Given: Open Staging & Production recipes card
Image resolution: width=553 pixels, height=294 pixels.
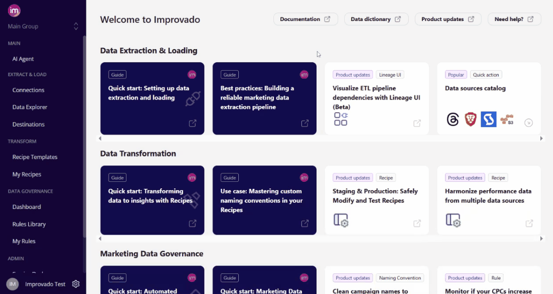Looking at the screenshot, I should pyautogui.click(x=376, y=200).
